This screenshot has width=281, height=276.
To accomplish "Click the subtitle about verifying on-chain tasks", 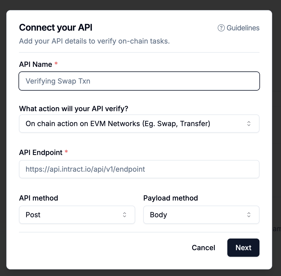I will tap(94, 41).
